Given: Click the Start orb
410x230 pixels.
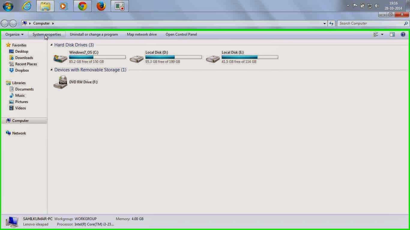Looking at the screenshot, I should coord(8,6).
